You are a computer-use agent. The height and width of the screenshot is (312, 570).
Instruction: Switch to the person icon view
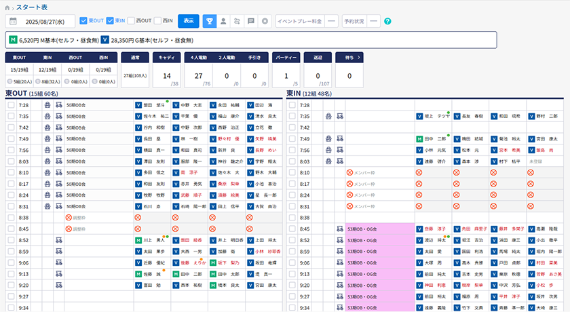(x=224, y=21)
